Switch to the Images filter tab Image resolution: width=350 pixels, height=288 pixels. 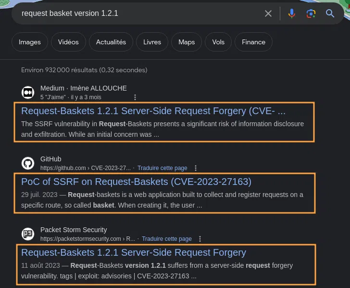click(x=30, y=42)
